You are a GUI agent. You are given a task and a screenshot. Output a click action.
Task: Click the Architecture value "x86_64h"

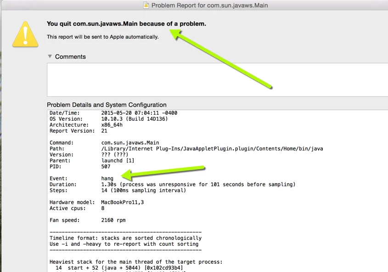tap(112, 125)
